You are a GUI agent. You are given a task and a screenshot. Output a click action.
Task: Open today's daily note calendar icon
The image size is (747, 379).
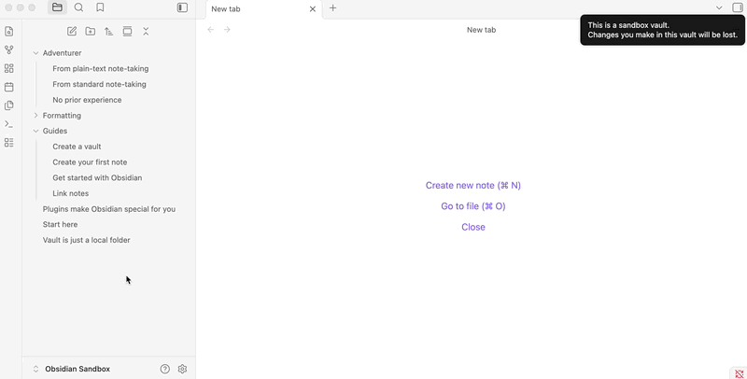pos(9,87)
